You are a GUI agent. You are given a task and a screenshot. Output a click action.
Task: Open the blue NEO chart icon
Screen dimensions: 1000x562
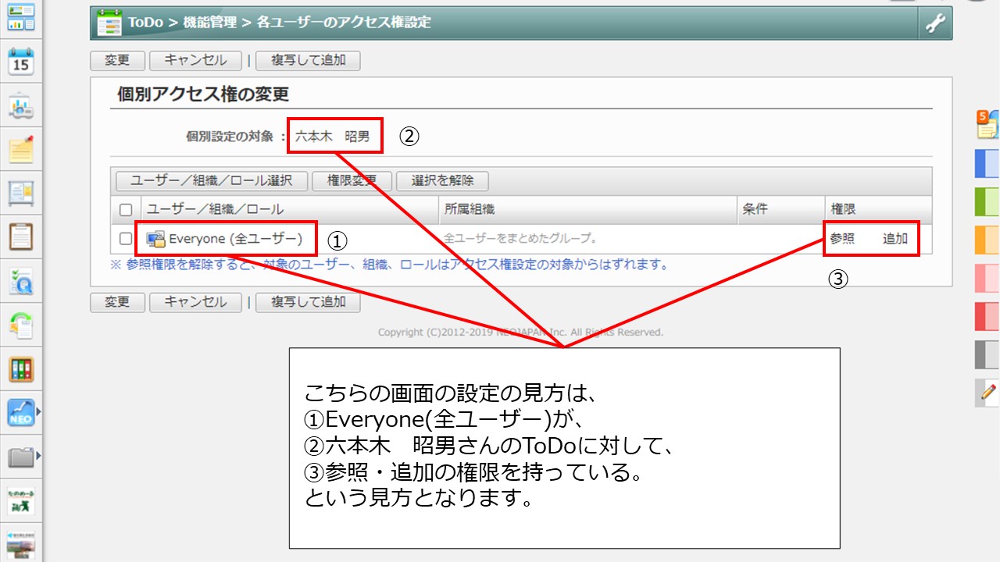(x=21, y=411)
